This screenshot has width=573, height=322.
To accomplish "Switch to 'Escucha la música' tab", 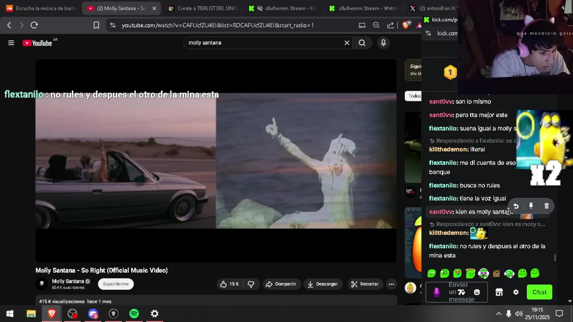I will (41, 8).
